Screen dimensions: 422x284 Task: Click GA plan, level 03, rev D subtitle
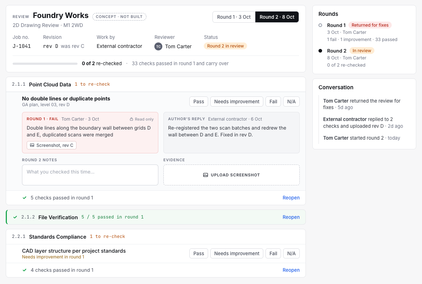[46, 105]
